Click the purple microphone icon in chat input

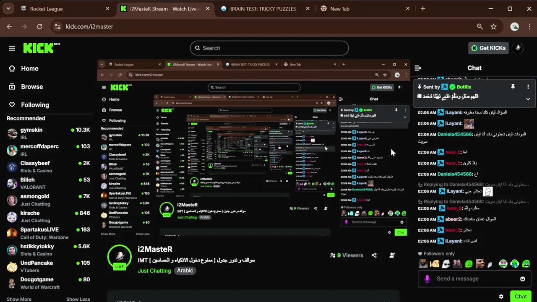(427, 279)
